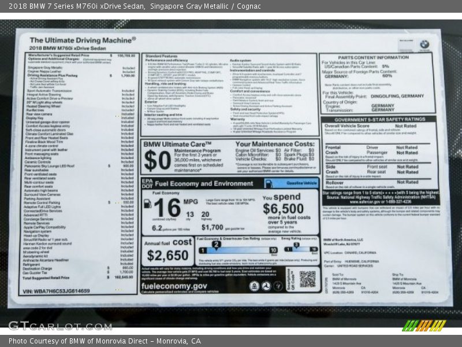The width and height of the screenshot is (462, 347).
Task: Select the greenhouse gas rating marker 2
Action: pos(216,245)
